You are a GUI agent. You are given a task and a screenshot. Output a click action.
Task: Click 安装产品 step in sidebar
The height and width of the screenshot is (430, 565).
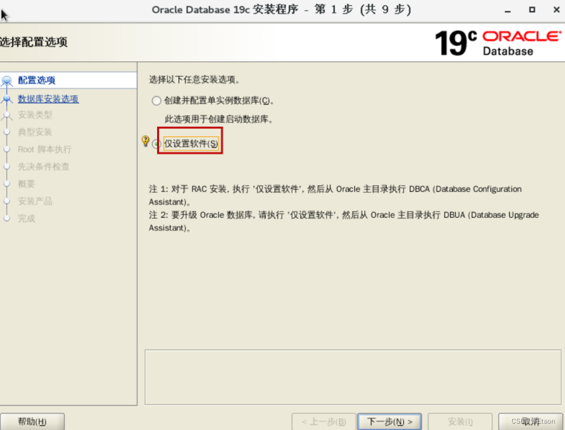pyautogui.click(x=35, y=201)
